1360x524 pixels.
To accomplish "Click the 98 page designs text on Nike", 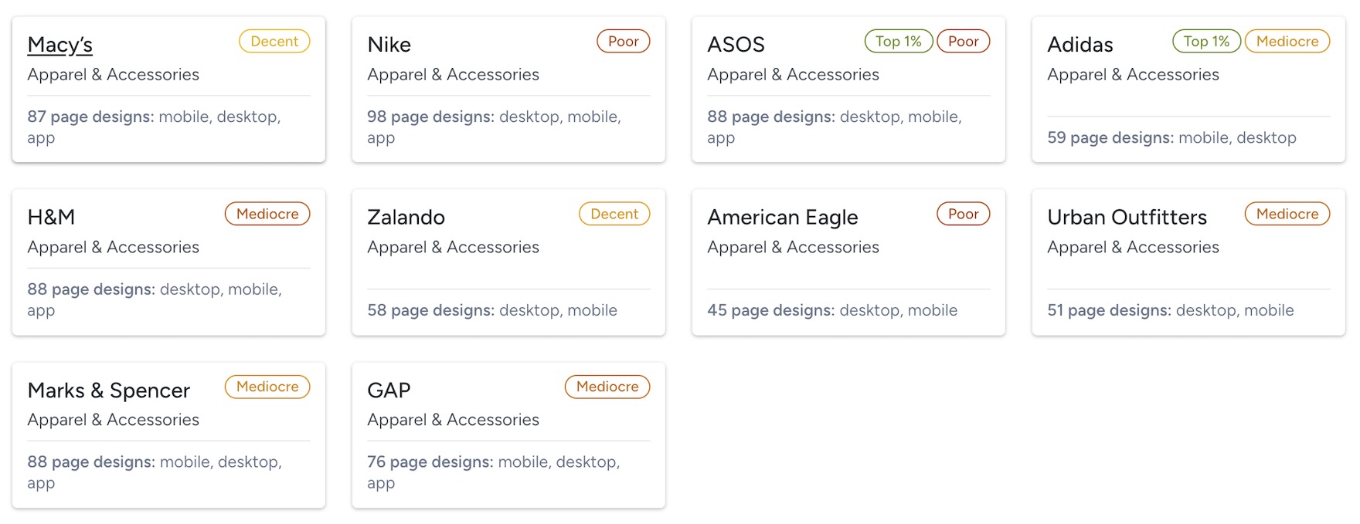I will point(430,117).
